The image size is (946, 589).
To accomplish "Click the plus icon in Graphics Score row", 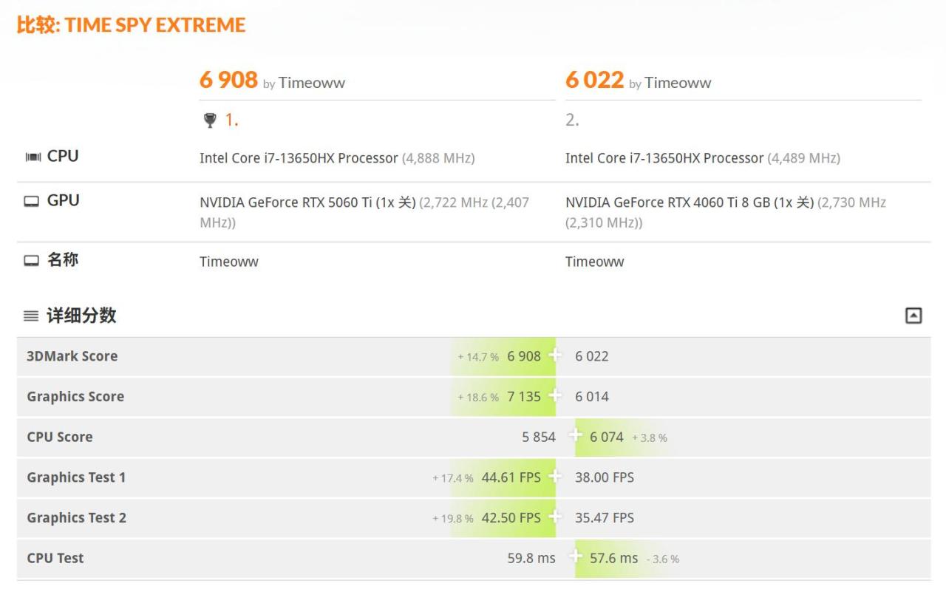I will (x=556, y=396).
